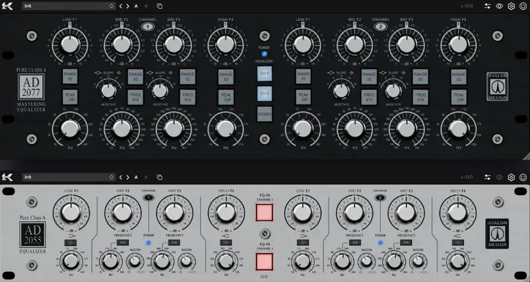Toggle X10 switch under AD 2055 channel 1 MID F2
530x282 pixels.
click(122, 242)
